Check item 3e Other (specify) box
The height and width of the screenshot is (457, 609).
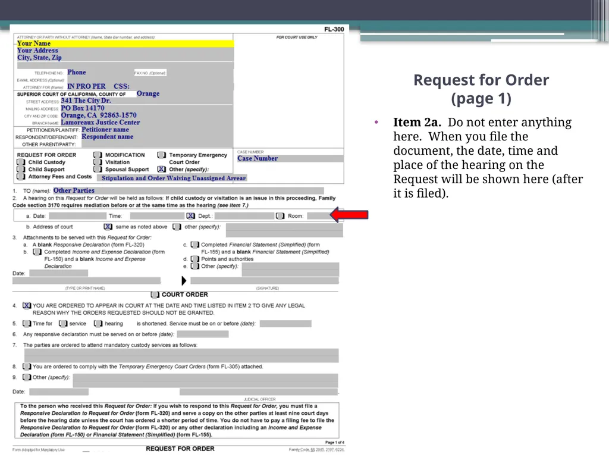[195, 266]
